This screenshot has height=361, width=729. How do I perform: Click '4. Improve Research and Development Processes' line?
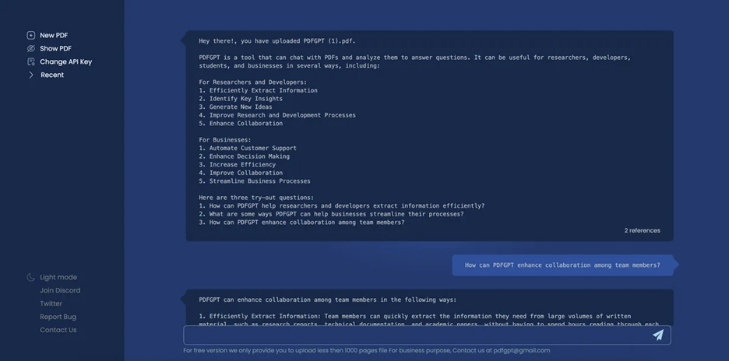277,115
